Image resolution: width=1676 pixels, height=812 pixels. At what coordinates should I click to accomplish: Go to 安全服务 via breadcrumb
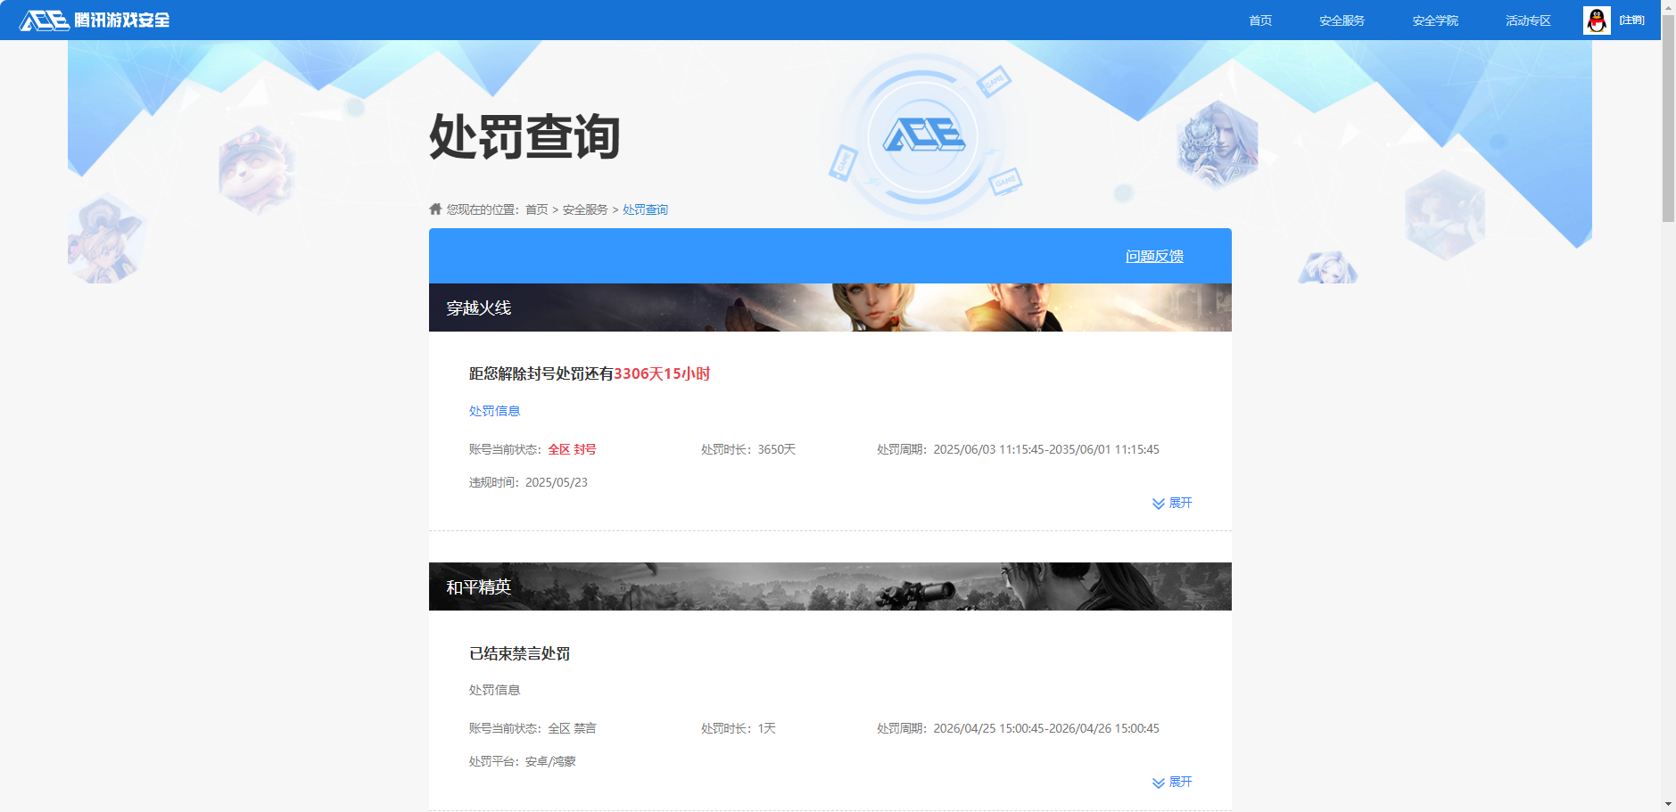(585, 209)
